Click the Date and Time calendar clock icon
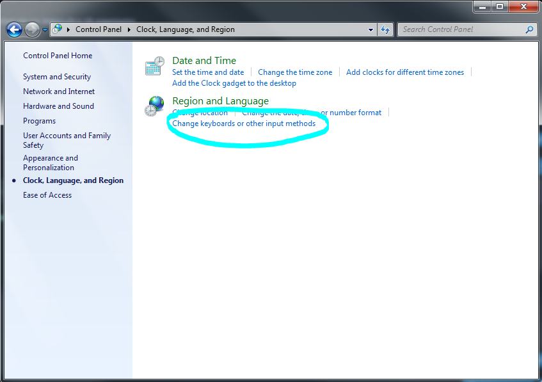This screenshot has height=382, width=542. tap(154, 66)
